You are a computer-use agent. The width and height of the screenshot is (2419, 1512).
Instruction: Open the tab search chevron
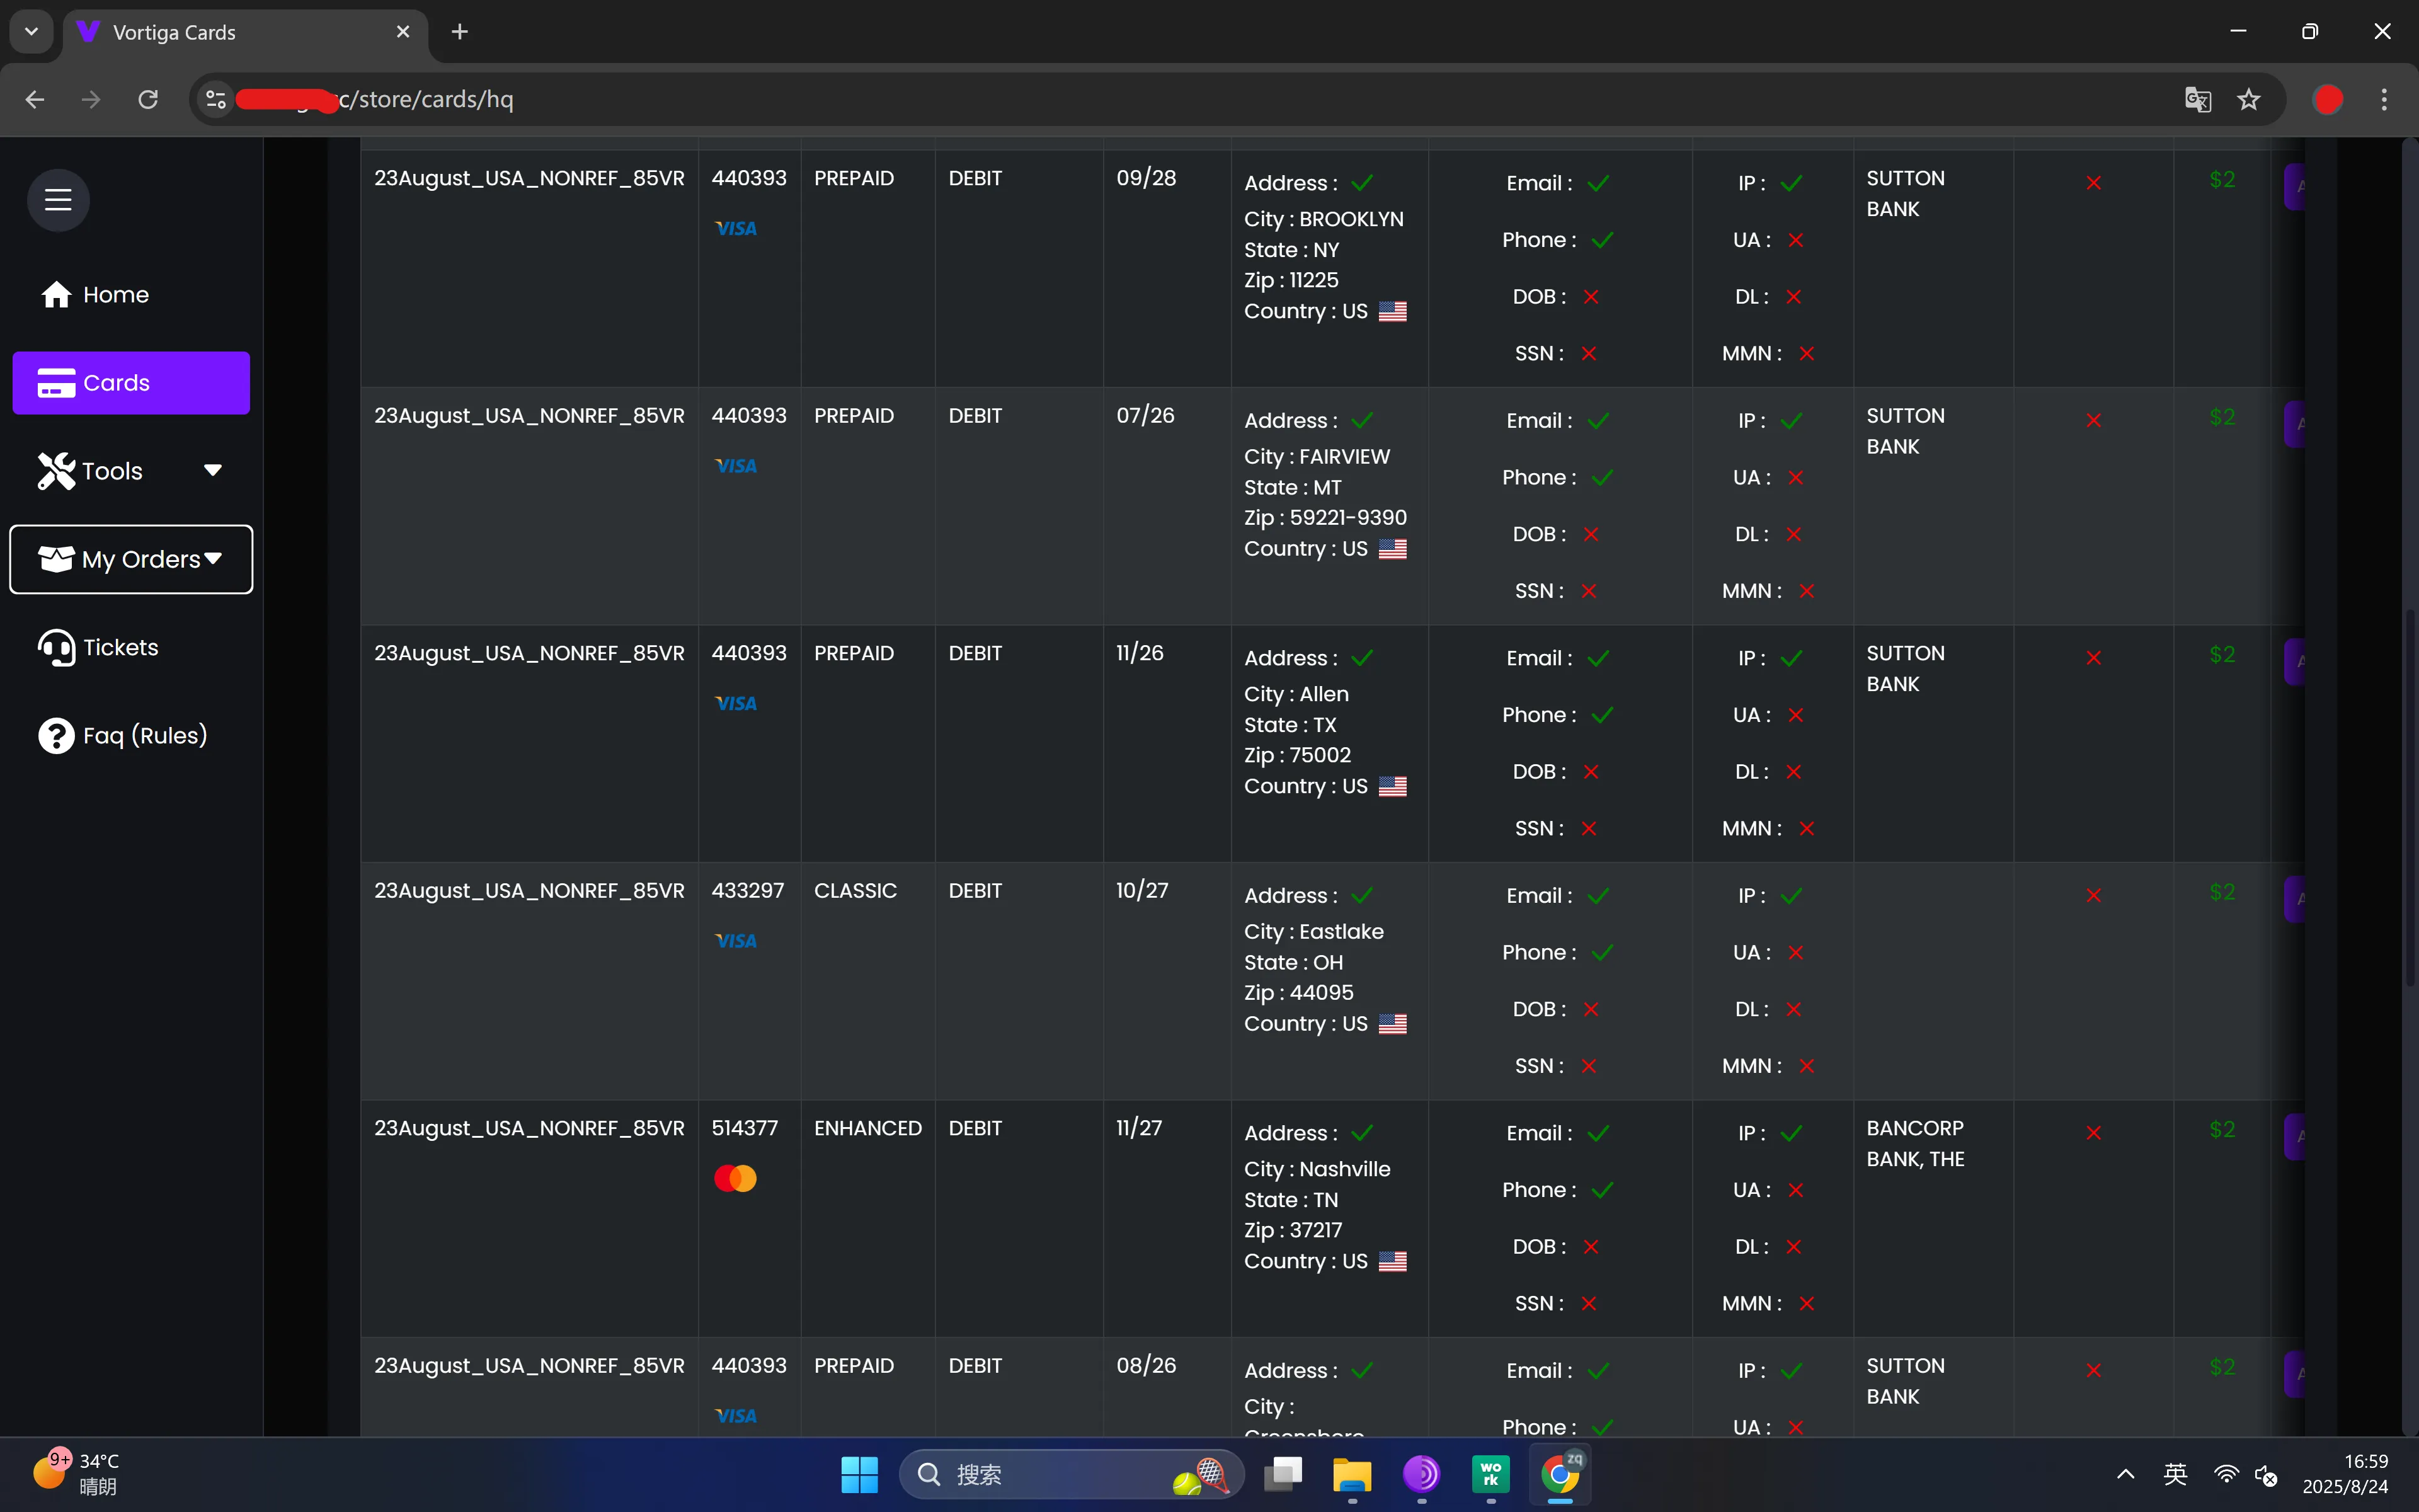(x=32, y=32)
